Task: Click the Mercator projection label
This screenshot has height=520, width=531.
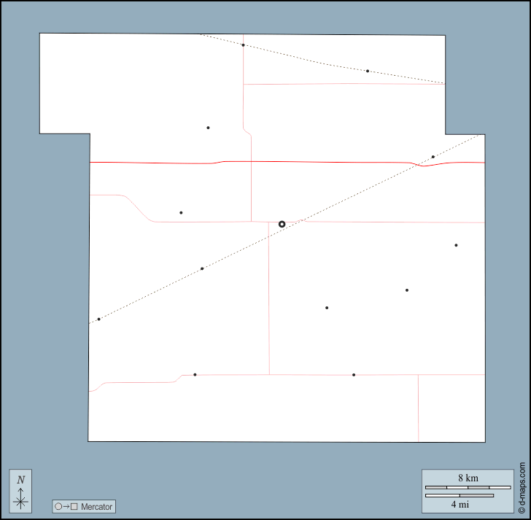Action: click(x=97, y=506)
